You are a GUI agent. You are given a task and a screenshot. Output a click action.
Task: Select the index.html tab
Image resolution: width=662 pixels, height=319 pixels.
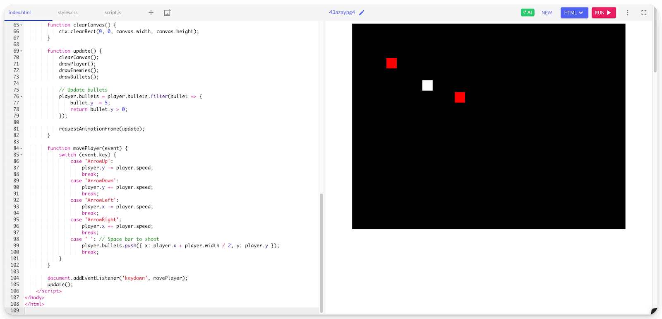pos(20,13)
